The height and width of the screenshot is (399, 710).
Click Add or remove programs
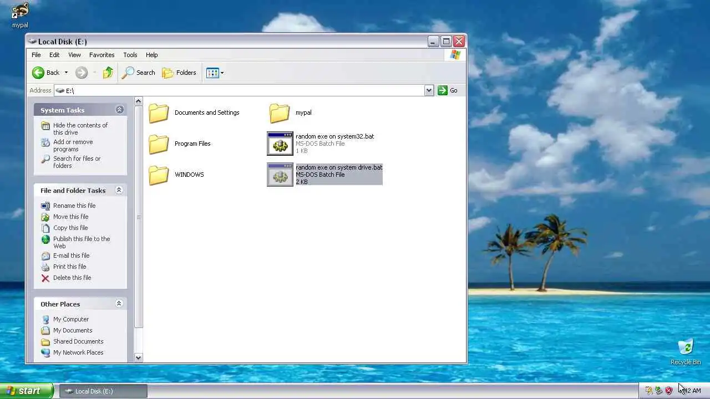[x=73, y=145]
